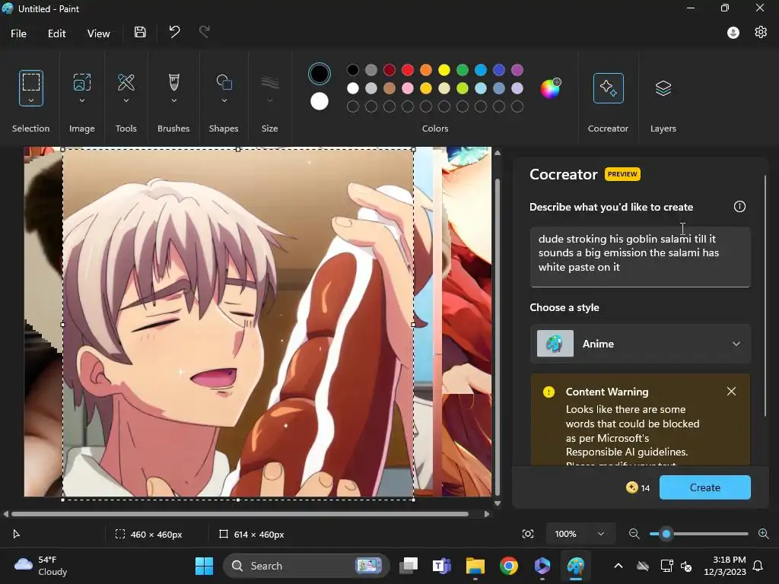The image size is (779, 584).
Task: Show hidden system tray icons
Action: (618, 566)
